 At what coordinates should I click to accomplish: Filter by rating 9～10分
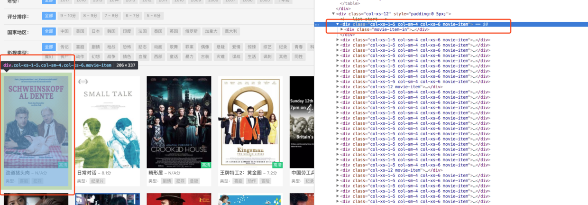point(68,16)
